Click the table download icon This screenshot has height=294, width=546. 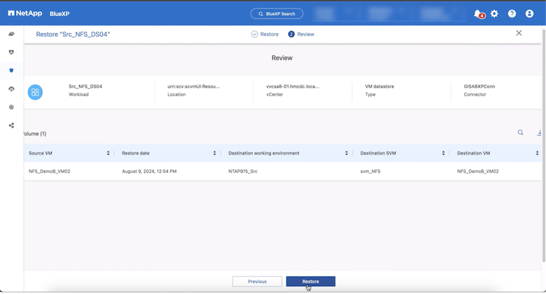pos(539,132)
